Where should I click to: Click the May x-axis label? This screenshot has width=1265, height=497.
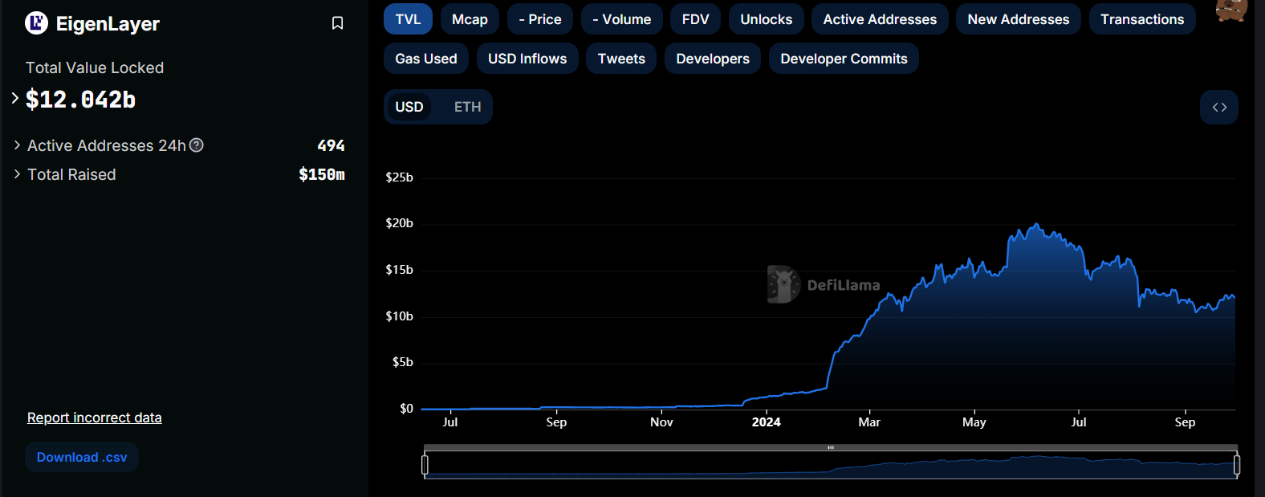[x=974, y=422]
